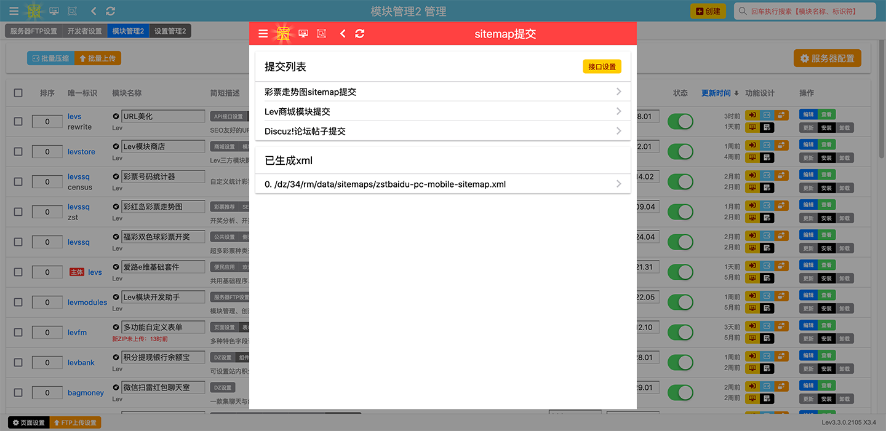The height and width of the screenshot is (431, 886).
Task: Open hamburger menu in main page top bar
Action: 14,11
